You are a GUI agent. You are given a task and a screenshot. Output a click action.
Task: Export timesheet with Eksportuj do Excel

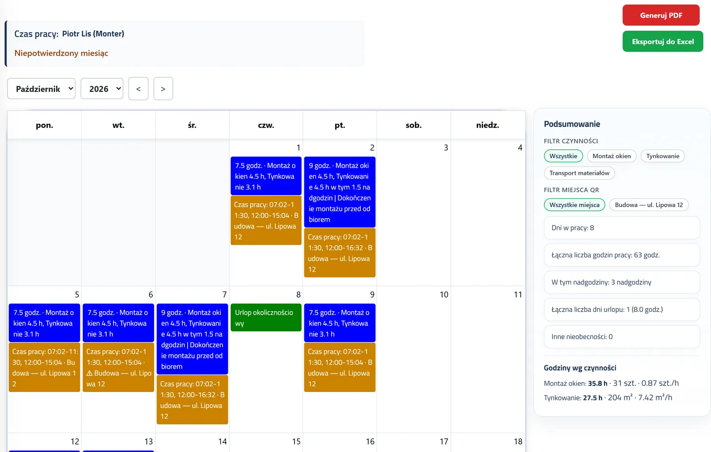pos(663,41)
